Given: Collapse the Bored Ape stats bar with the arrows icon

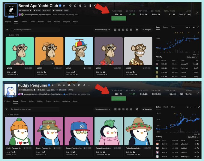Looking at the screenshot, I should [x=197, y=13].
